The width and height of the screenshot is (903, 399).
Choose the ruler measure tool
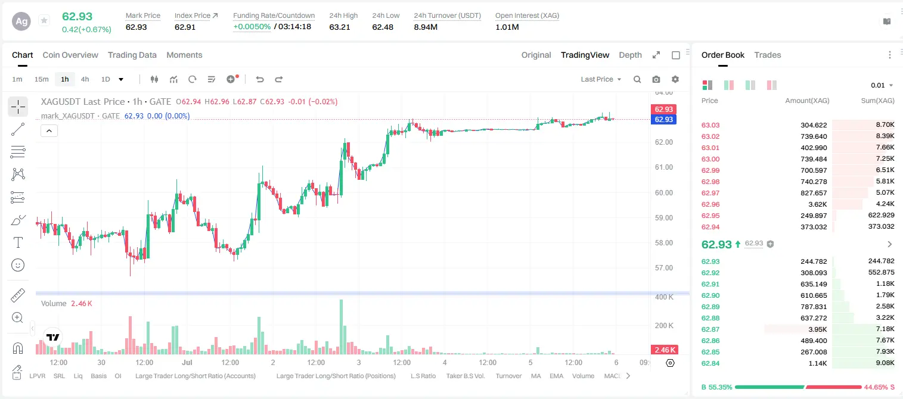coord(18,295)
